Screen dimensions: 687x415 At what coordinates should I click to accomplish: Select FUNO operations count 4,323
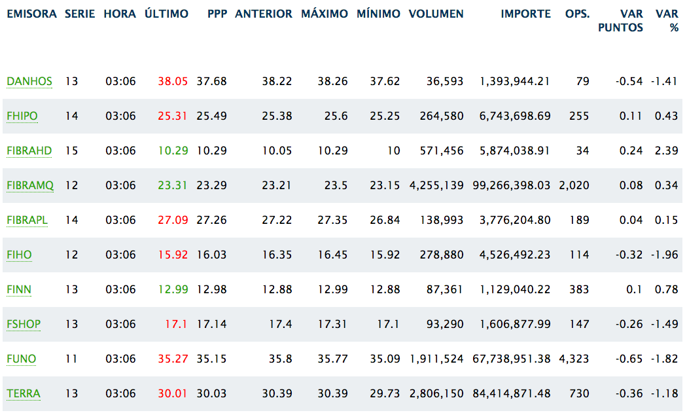tap(574, 359)
